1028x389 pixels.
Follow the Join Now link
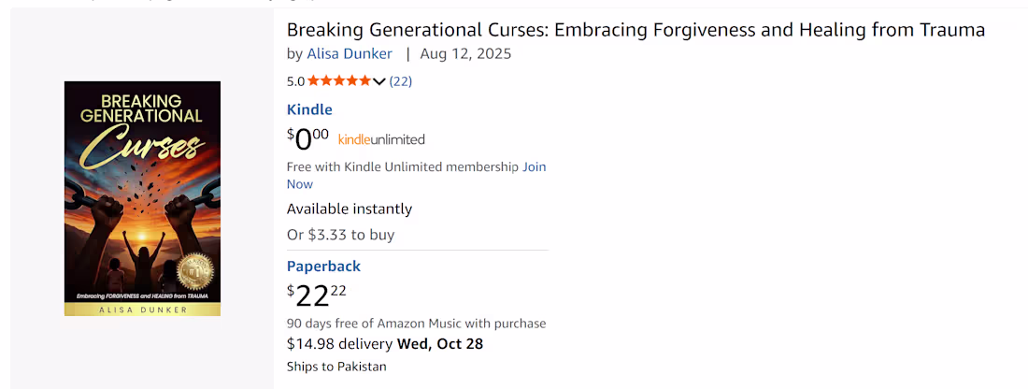coord(416,175)
